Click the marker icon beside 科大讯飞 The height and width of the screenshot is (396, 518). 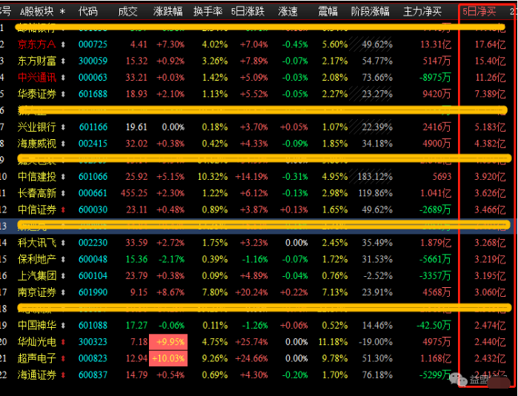pos(62,242)
